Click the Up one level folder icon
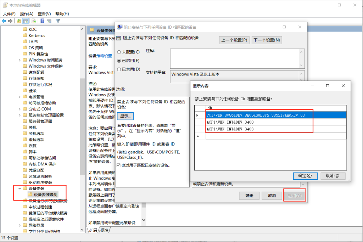The height and width of the screenshot is (242, 363). [19, 21]
